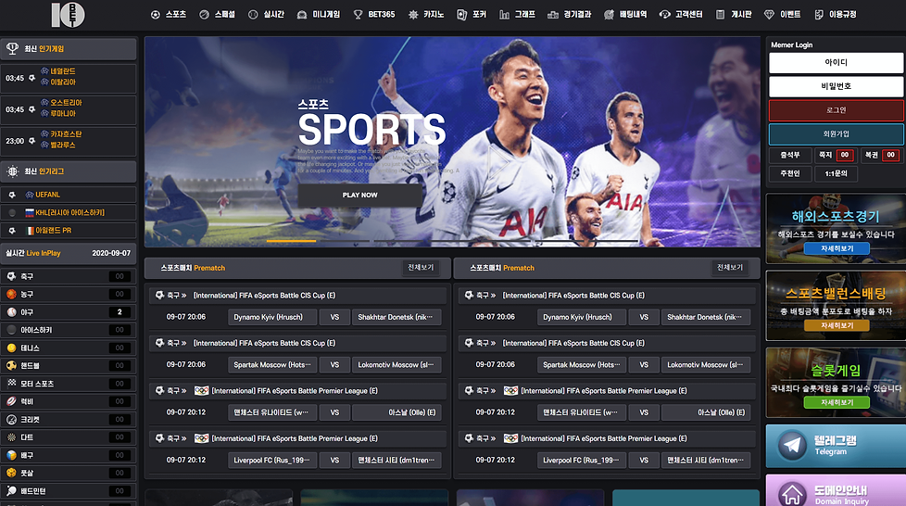Click the 비밀번호 password field
906x506 pixels.
pyautogui.click(x=837, y=86)
